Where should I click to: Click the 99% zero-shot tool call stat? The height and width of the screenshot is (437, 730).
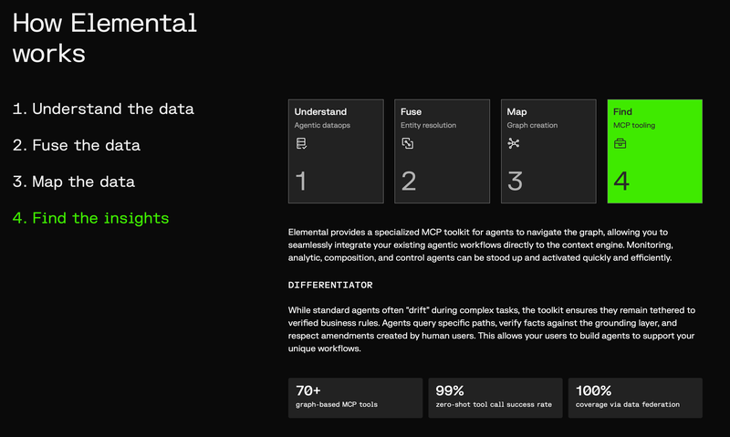(495, 398)
